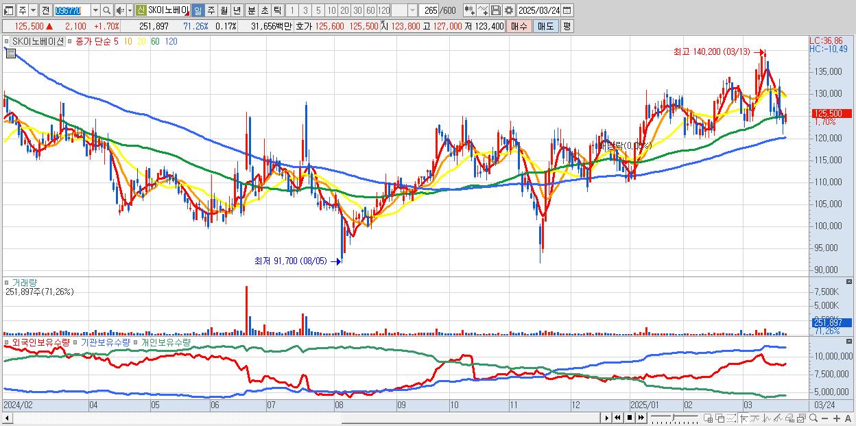Select the monthly '월' period tab

tap(224, 10)
